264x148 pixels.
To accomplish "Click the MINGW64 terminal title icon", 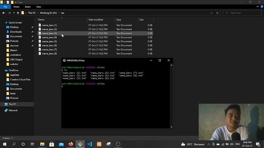I will coord(64,60).
